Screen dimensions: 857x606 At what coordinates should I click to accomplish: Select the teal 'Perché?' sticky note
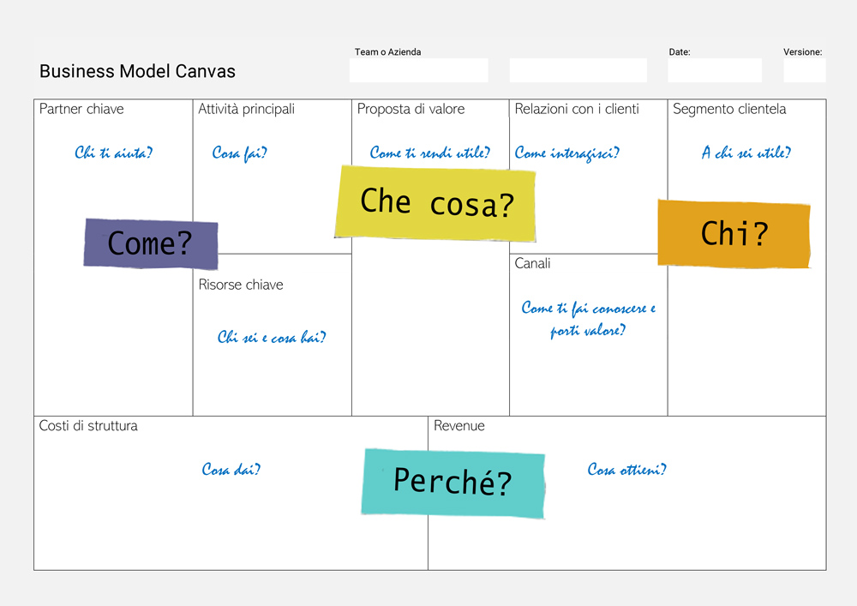[x=453, y=483]
